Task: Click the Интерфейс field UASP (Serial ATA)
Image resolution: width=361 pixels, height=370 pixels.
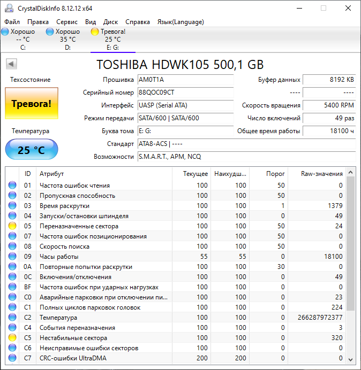Action: 185,105
